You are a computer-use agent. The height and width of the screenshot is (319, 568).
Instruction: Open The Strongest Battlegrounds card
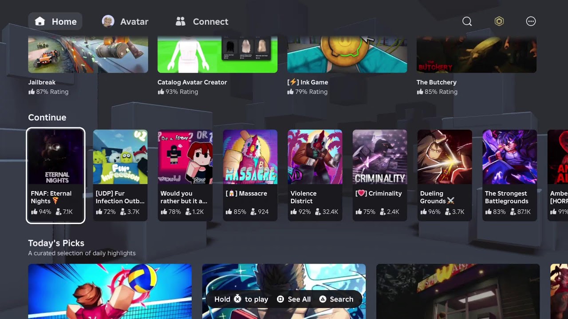click(509, 175)
